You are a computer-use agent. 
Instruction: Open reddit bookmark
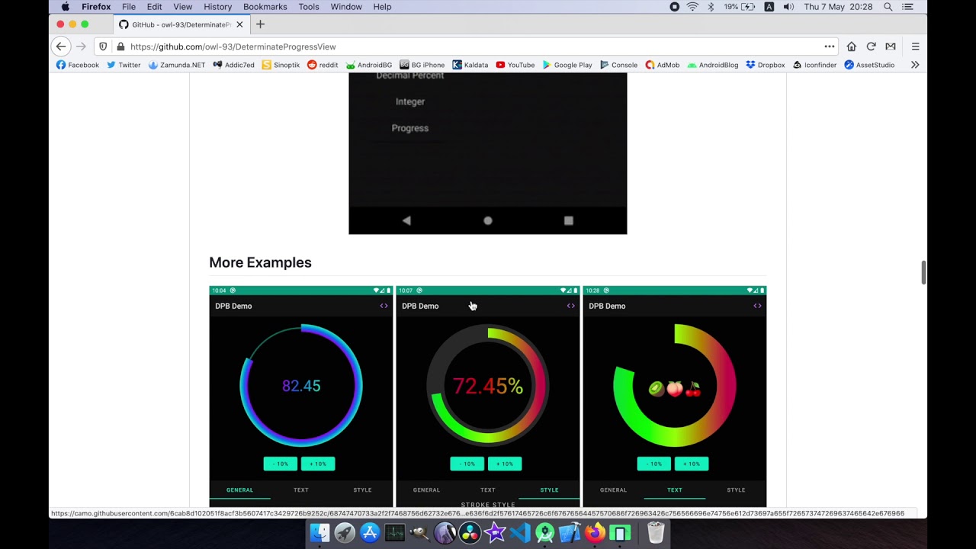pyautogui.click(x=323, y=65)
